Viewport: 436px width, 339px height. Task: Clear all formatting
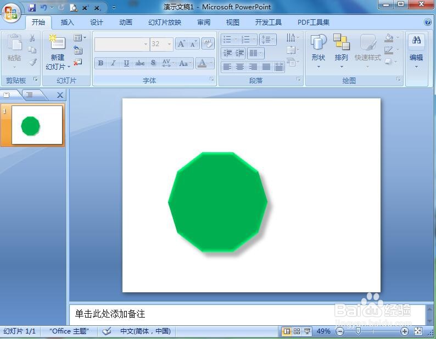[208, 43]
